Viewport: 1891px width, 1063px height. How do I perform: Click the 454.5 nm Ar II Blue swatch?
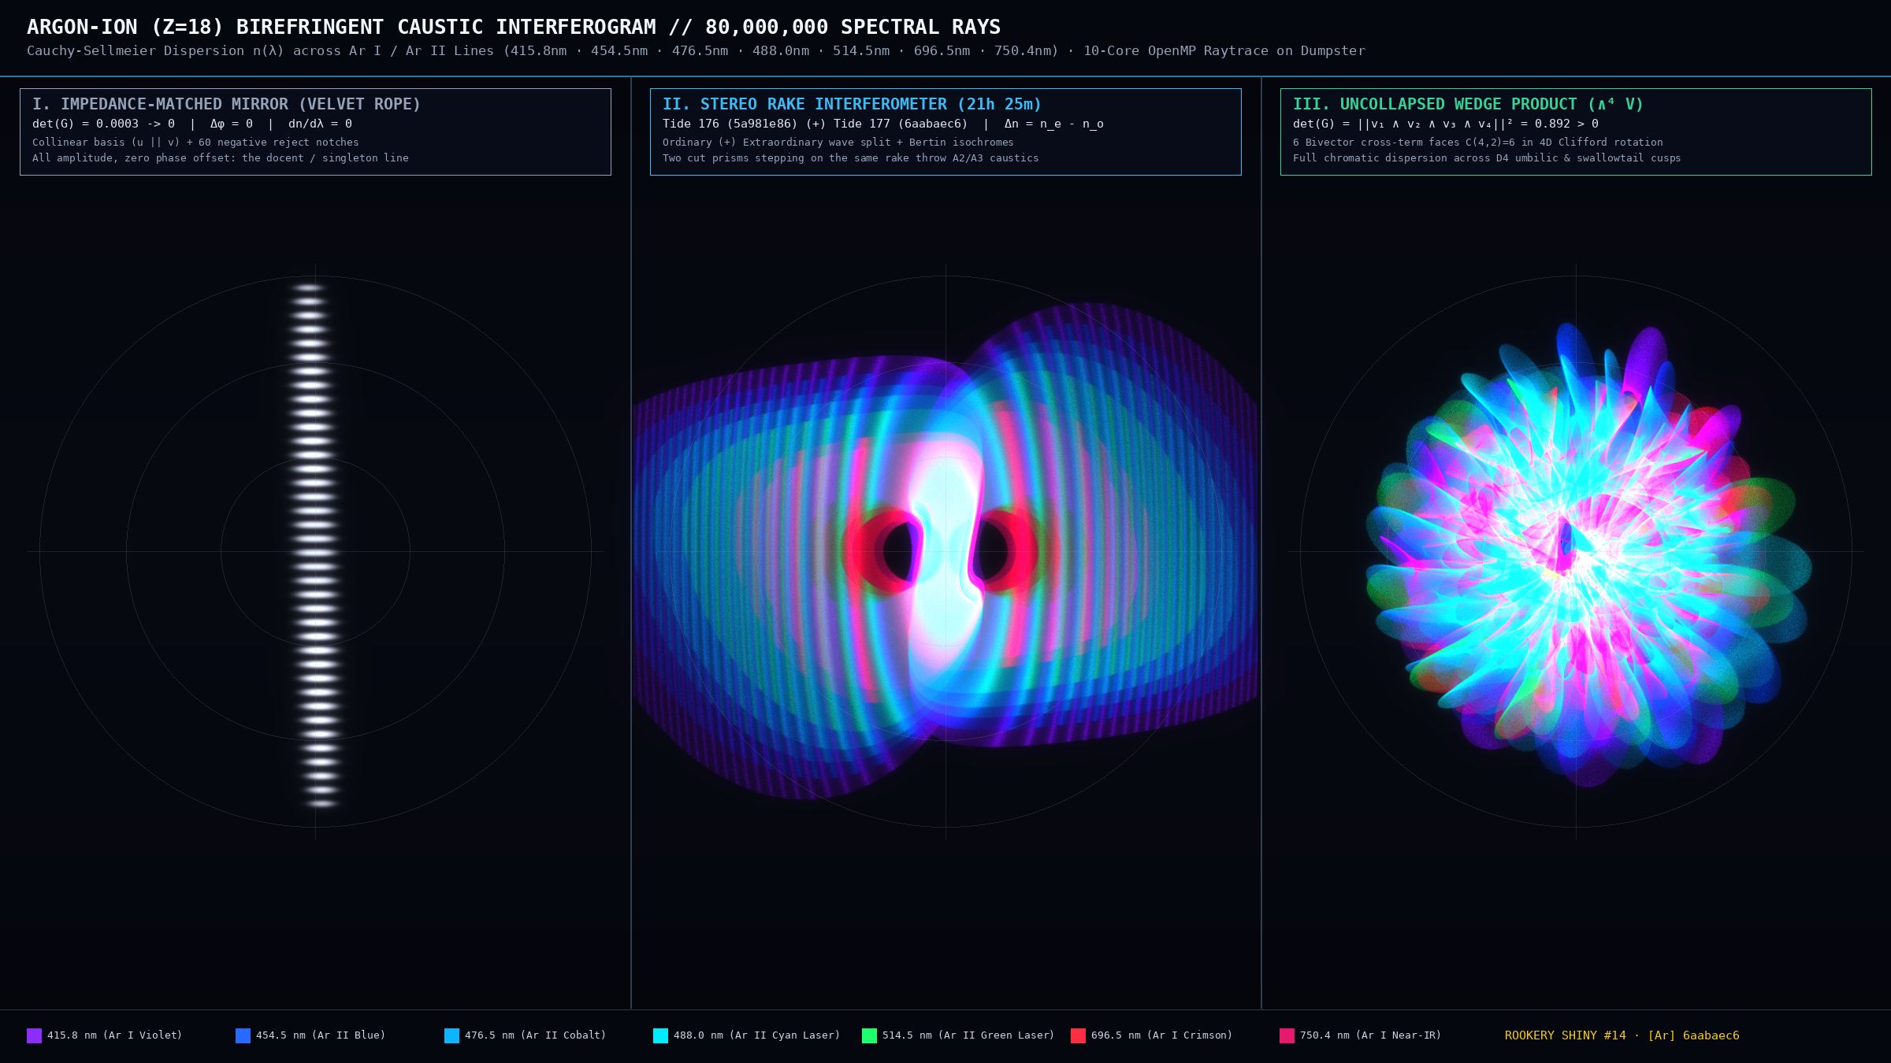(243, 1035)
